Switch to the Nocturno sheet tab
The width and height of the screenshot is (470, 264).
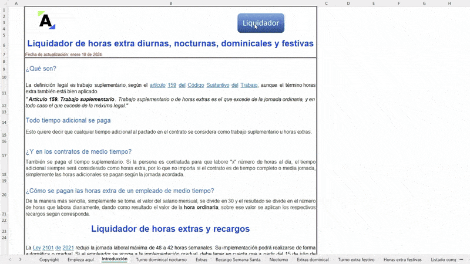click(x=278, y=259)
